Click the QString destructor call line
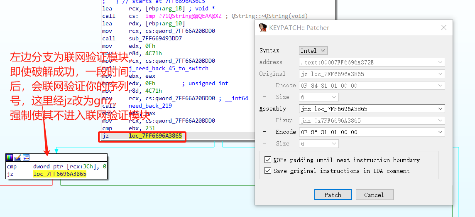The image size is (475, 217). 205,16
